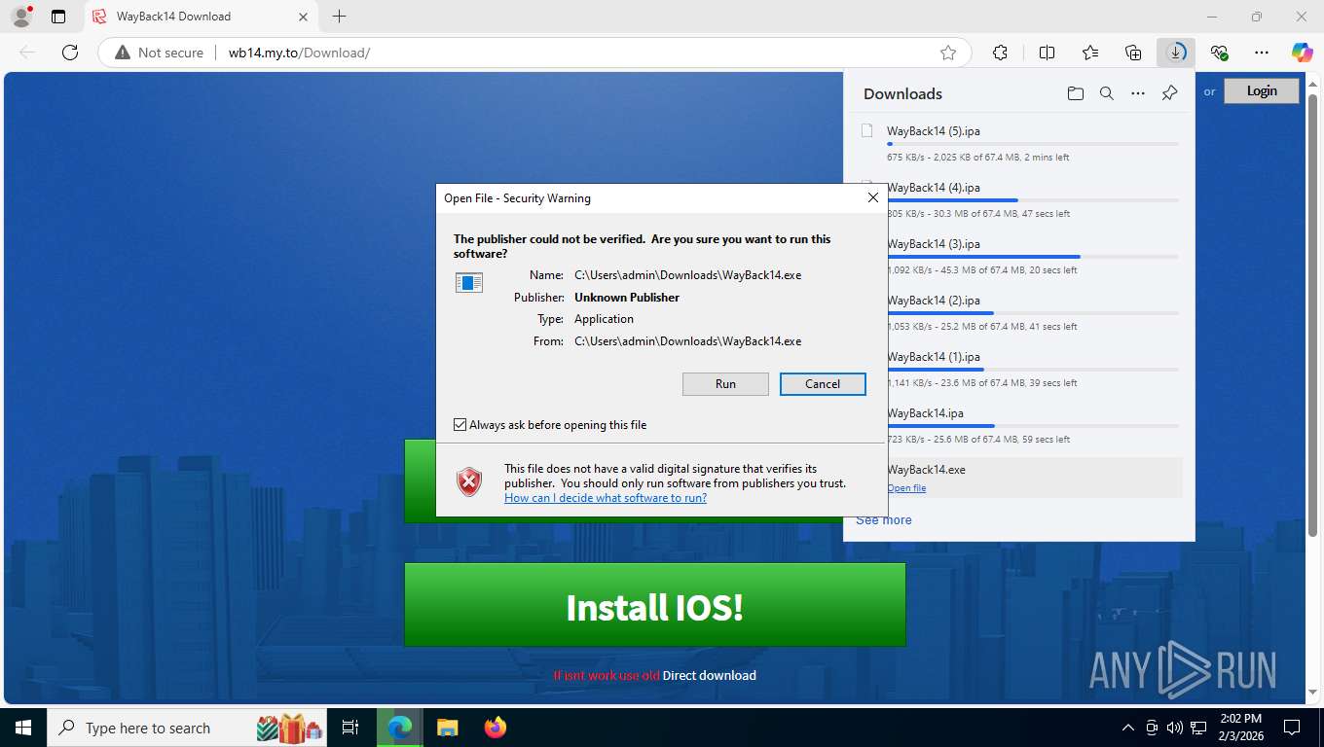Click the WayBack14.ipa progress bar
The image size is (1324, 747).
point(1033,426)
